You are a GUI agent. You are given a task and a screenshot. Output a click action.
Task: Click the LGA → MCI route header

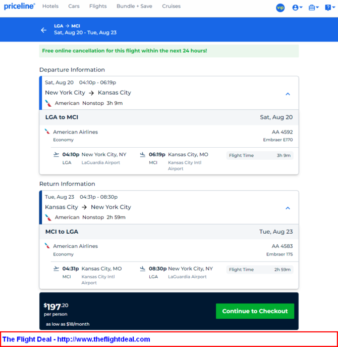click(67, 26)
